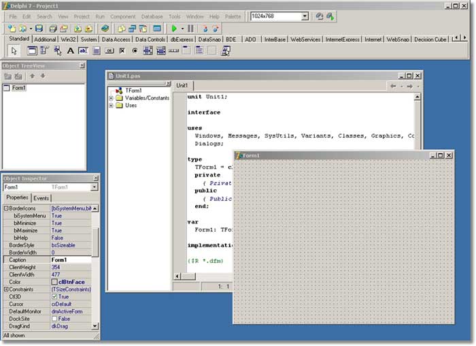Click the Save Current Desktop icon

tap(320, 16)
